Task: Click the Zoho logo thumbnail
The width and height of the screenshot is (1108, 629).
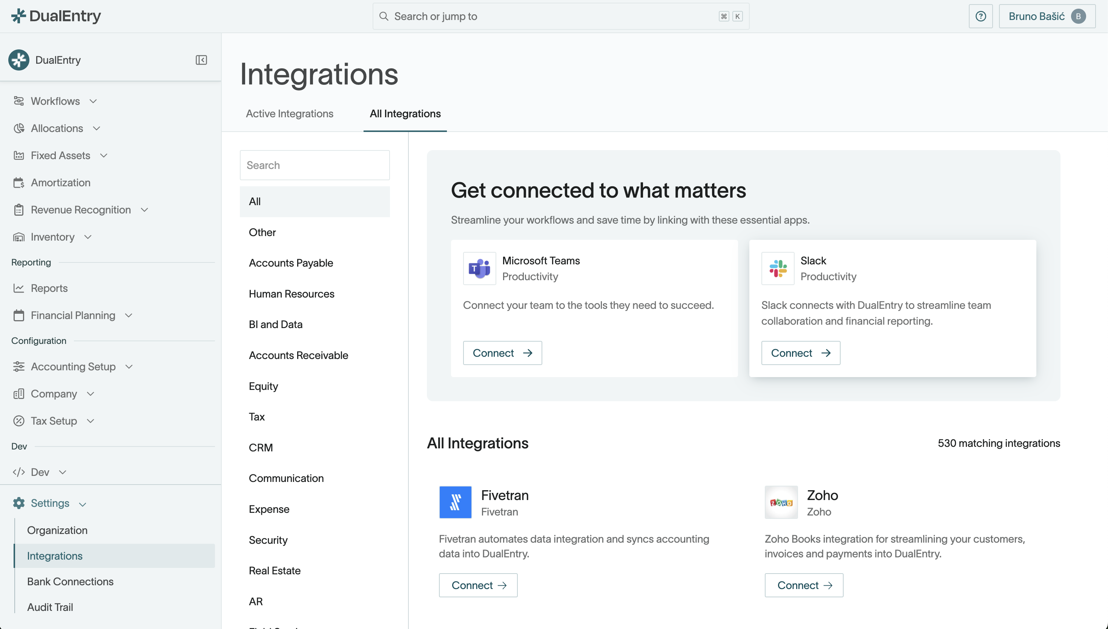Action: 781,502
